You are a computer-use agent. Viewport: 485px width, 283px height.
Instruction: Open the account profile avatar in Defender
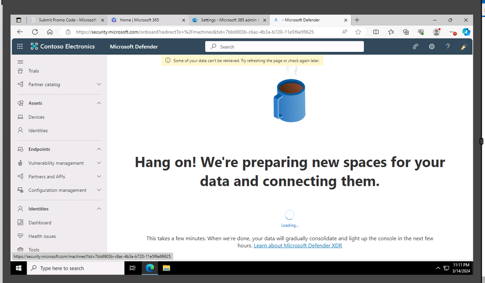click(x=463, y=47)
